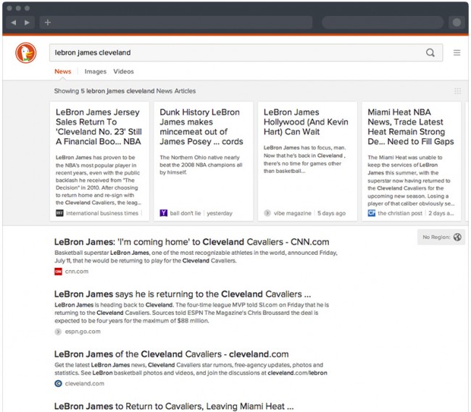
Task: Open CNN I'm coming home result
Action: [x=191, y=242]
